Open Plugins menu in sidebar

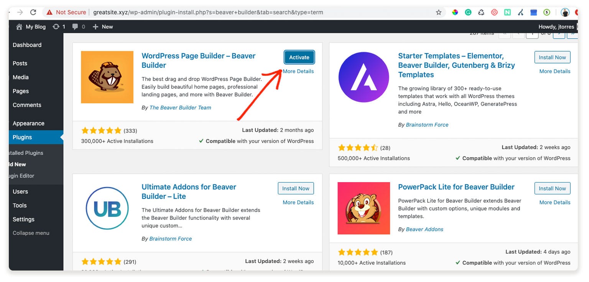[36, 137]
